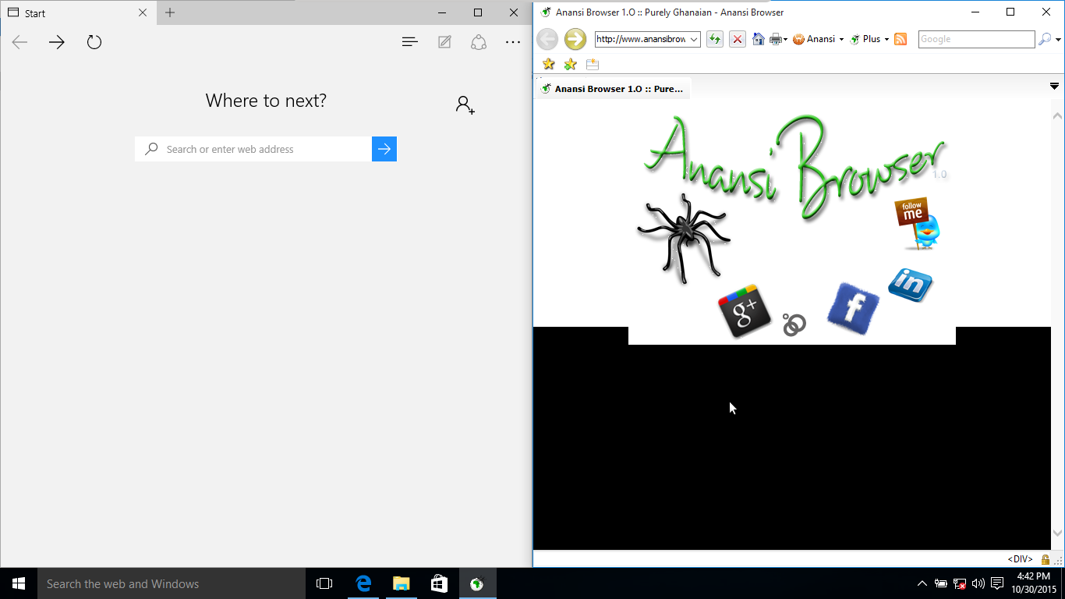Click the Google+ icon on the page
The width and height of the screenshot is (1065, 599).
[x=744, y=310]
